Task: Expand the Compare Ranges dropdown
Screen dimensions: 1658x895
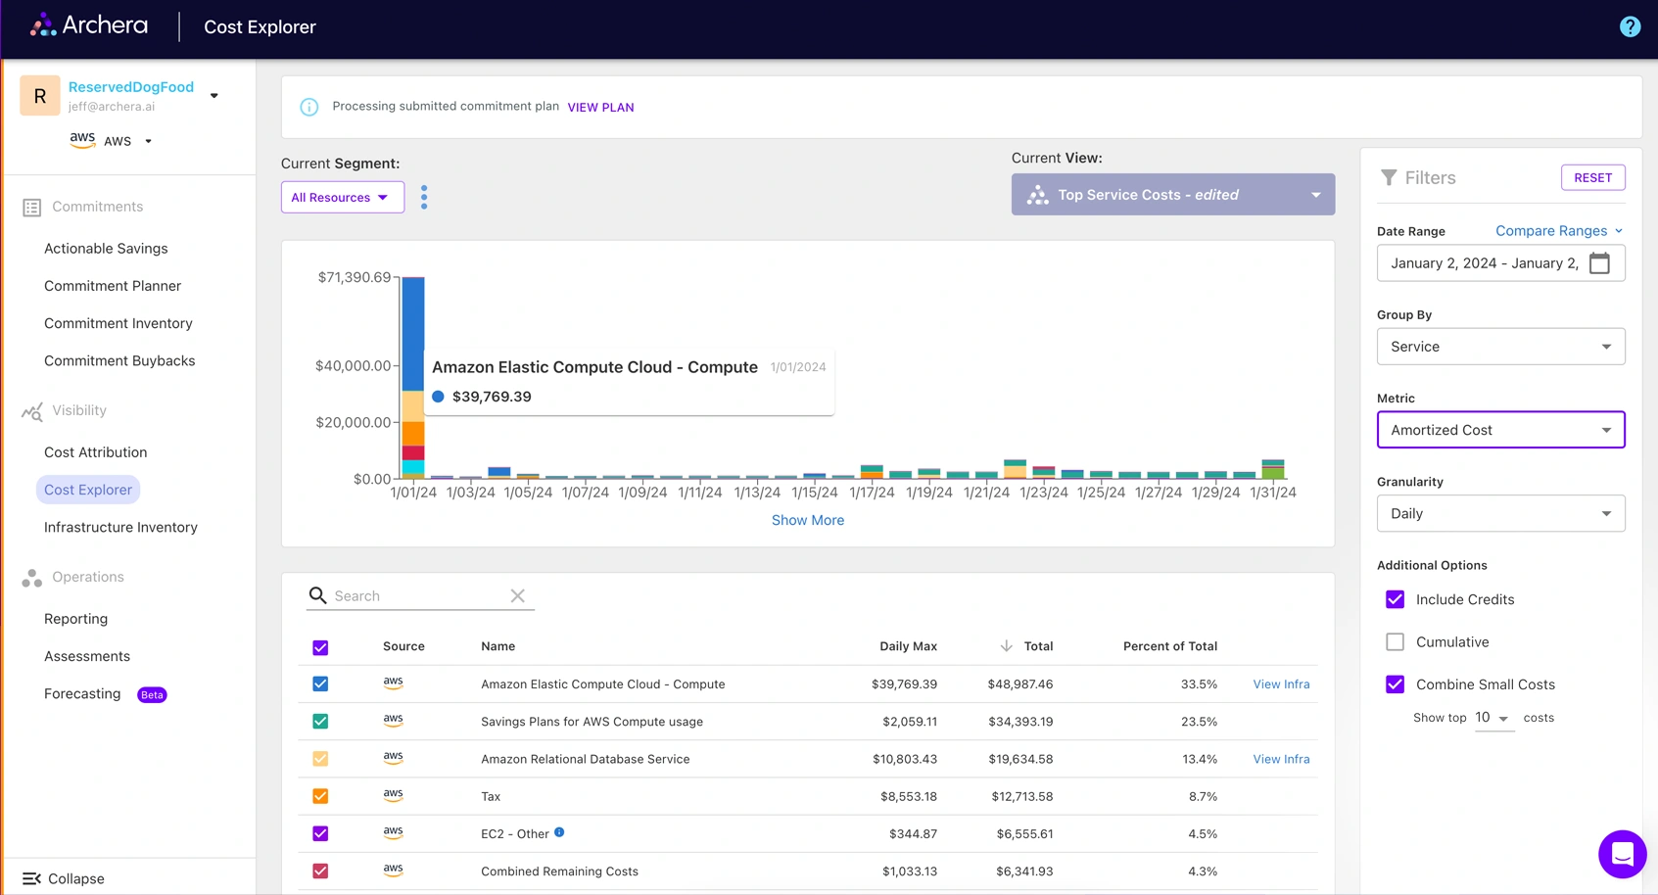Action: pos(1559,231)
